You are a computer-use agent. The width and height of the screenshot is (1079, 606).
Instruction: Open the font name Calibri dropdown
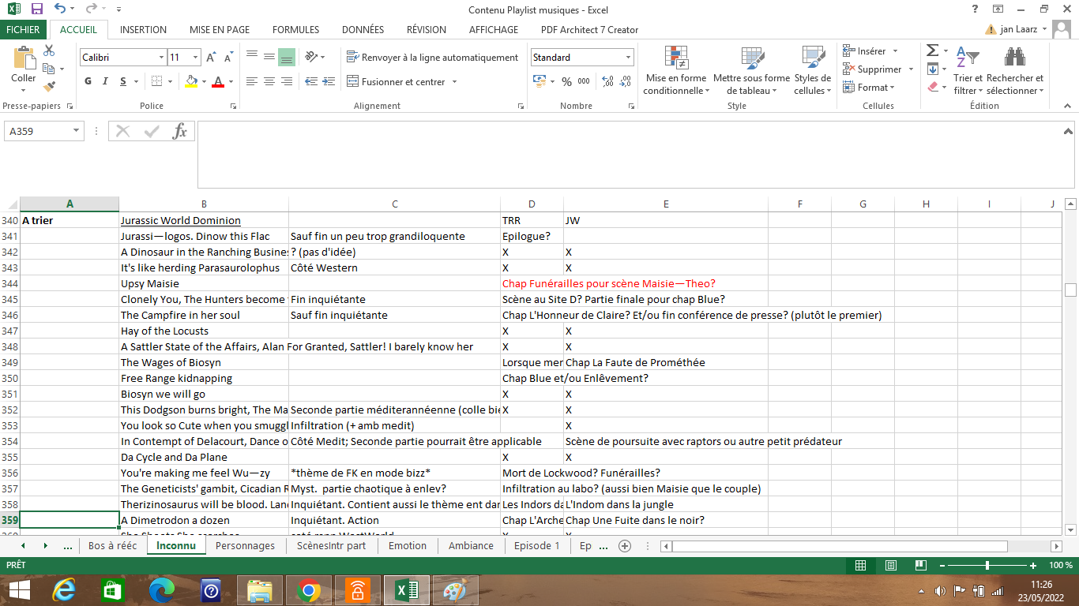coord(161,58)
